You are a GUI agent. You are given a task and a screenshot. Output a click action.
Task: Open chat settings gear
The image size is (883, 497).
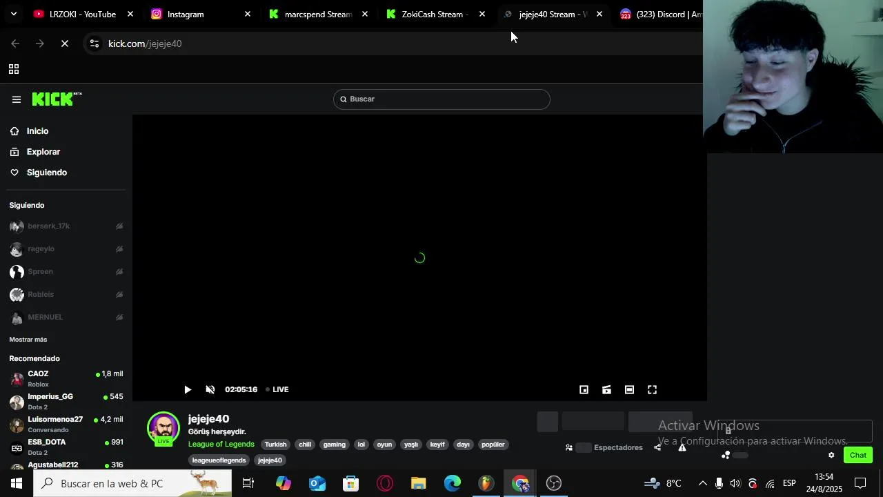click(x=831, y=455)
